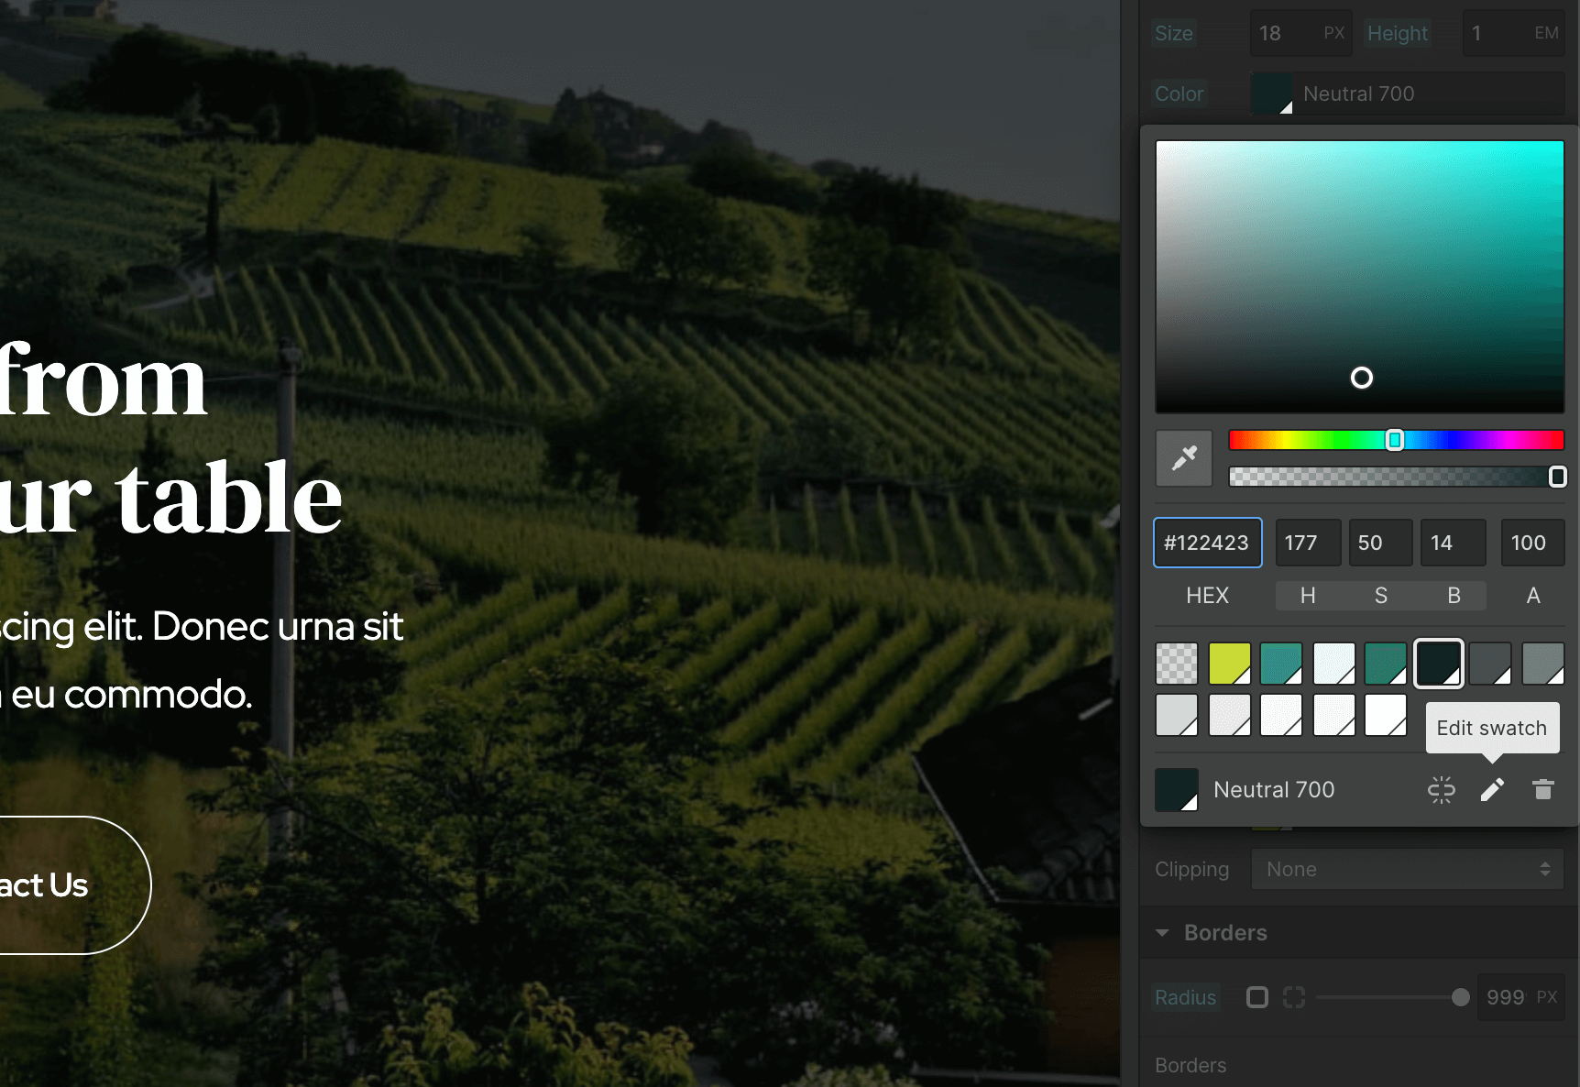Click the 'Borders' sub-label below Radius
1580x1087 pixels.
click(1190, 1065)
